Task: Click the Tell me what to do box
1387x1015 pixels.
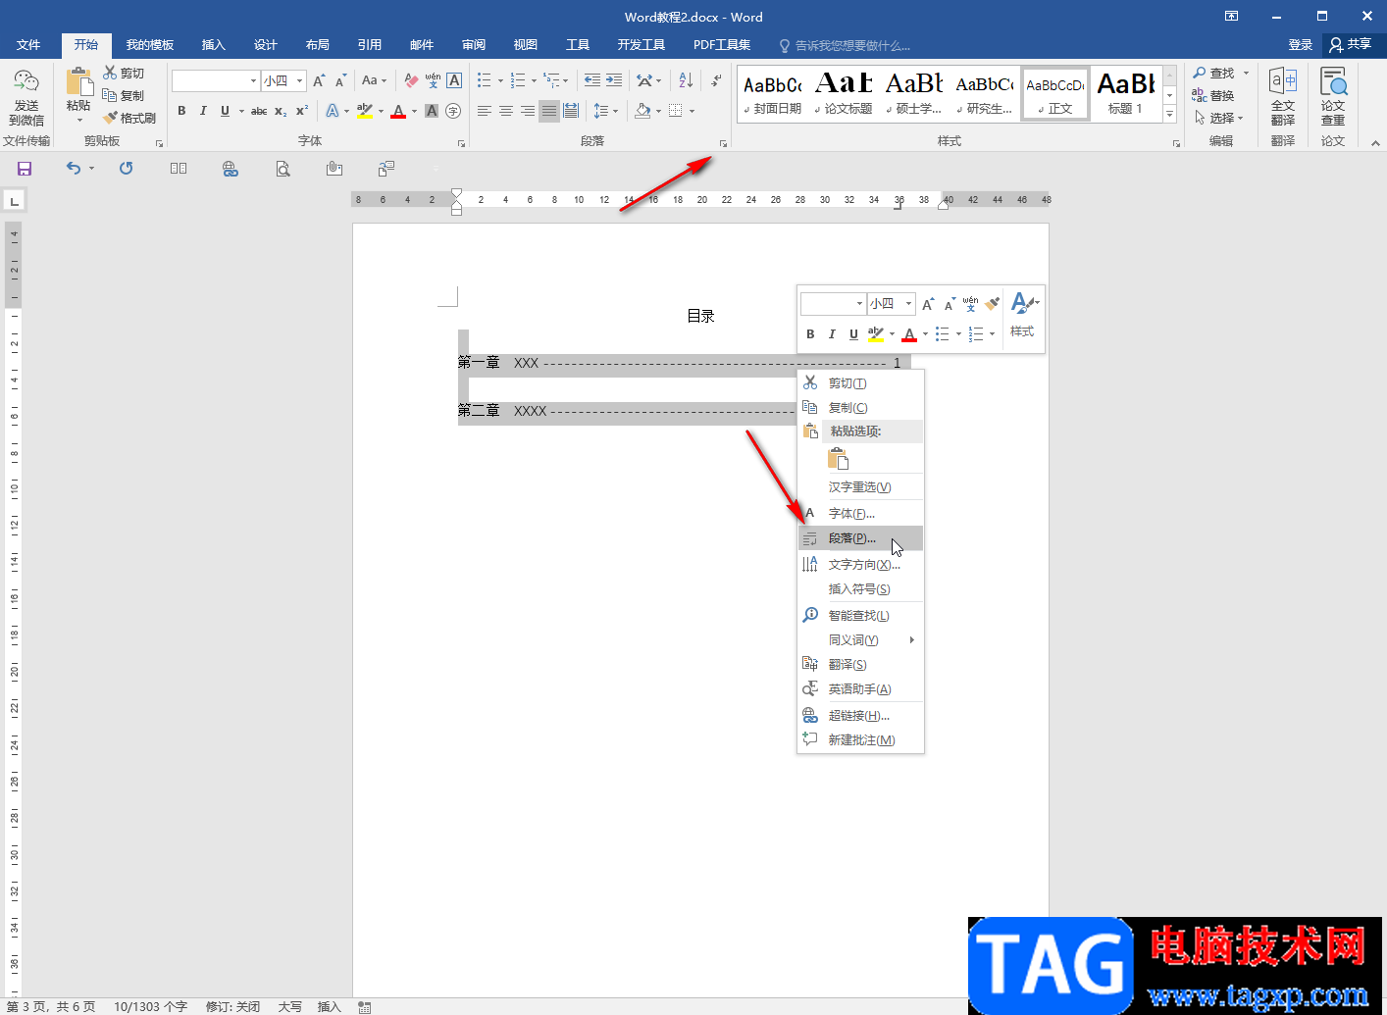Action: pyautogui.click(x=845, y=45)
